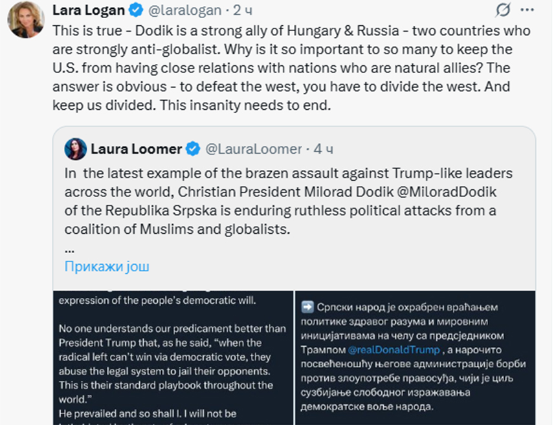This screenshot has width=554, height=425.
Task: Click Laura Loomer's verified checkmark badge
Action: (x=193, y=149)
